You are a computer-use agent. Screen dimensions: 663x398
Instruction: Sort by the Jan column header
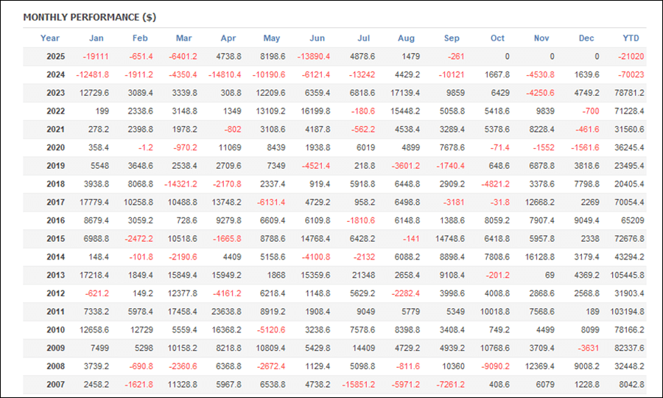point(97,38)
